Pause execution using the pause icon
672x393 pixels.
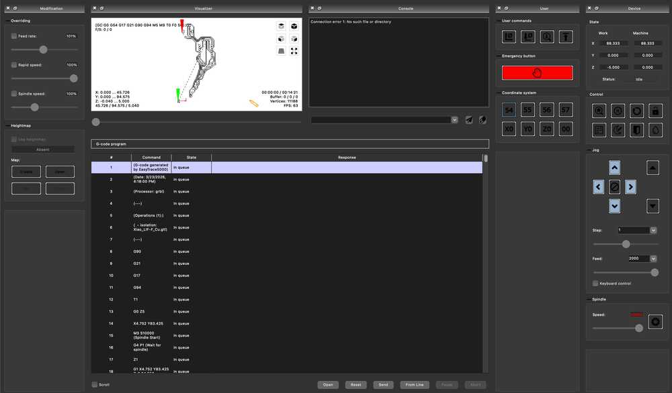pos(618,110)
